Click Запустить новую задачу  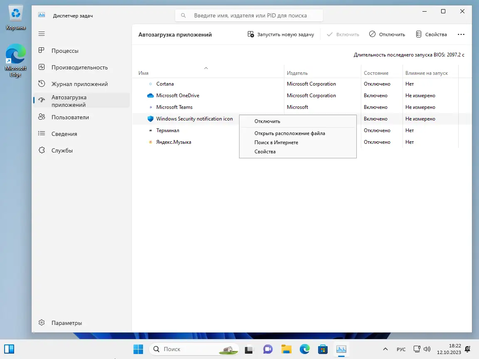[x=281, y=34]
